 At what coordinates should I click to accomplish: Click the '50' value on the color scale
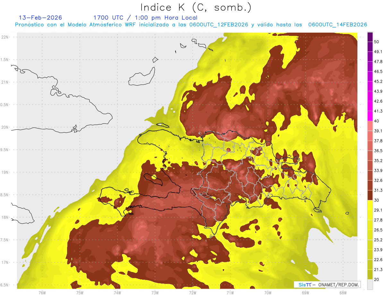[x=377, y=42]
